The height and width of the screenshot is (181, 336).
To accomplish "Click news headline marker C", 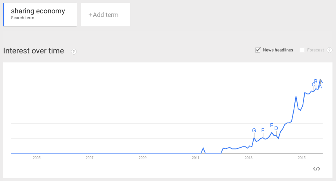I will (314, 84).
